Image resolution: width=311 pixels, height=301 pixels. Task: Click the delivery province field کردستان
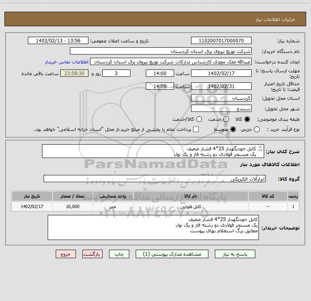[221, 98]
